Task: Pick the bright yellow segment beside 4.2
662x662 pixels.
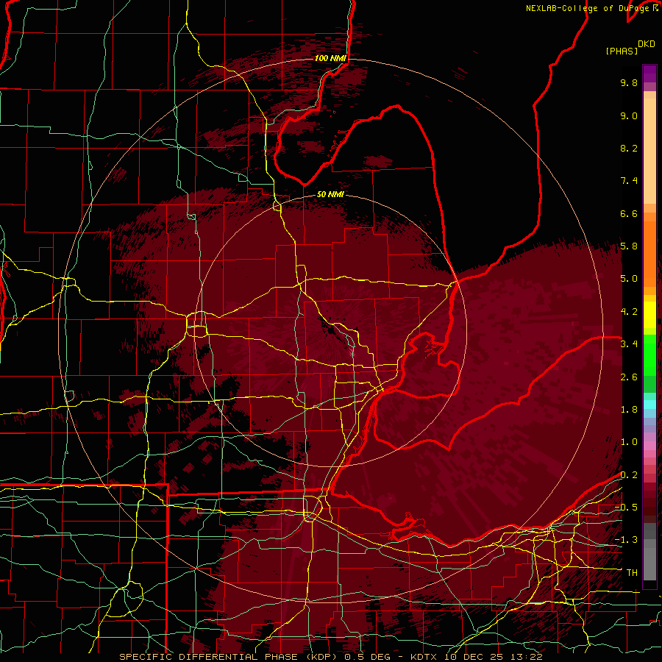Action: coord(649,315)
